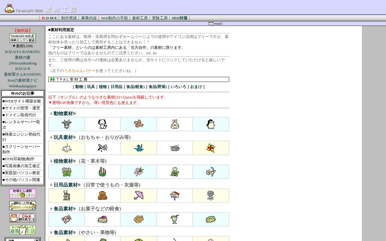This screenshot has width=386, height=241.
Task: Click the rabbit face icon
Action: 175,124
